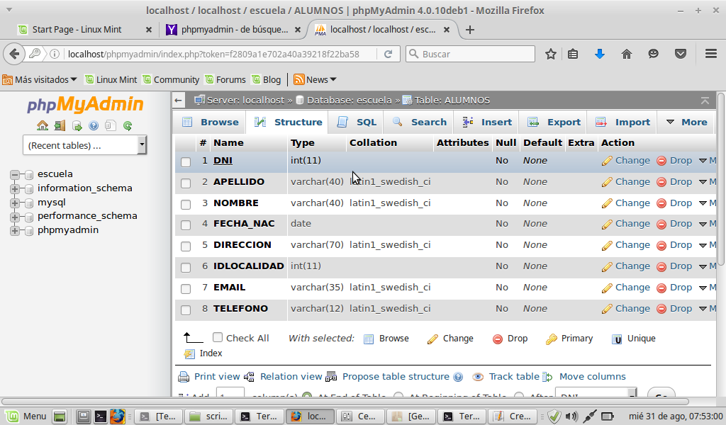
Task: Open the Export tab
Action: [556, 122]
